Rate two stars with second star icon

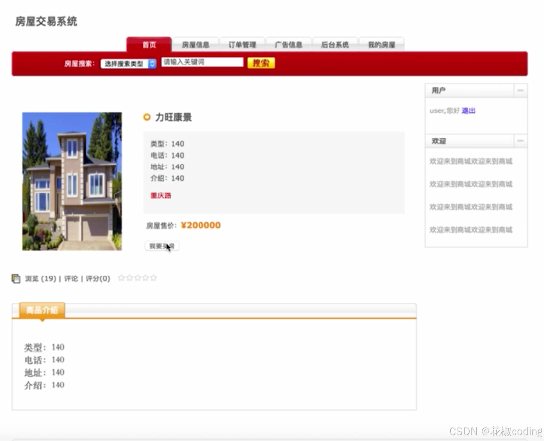coord(129,277)
